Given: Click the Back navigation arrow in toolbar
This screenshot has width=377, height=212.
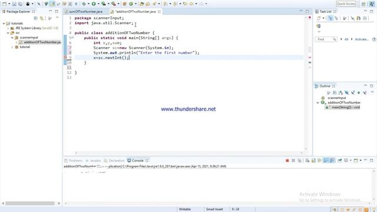Looking at the screenshot, I should click(191, 4).
